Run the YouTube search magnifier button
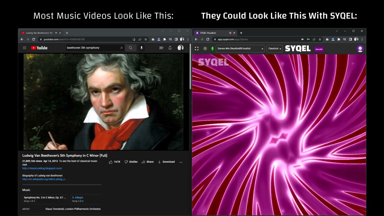The width and height of the screenshot is (384, 216). point(130,48)
